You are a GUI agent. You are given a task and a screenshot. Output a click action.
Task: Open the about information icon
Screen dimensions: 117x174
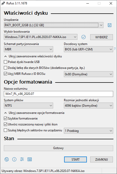coord(14,159)
